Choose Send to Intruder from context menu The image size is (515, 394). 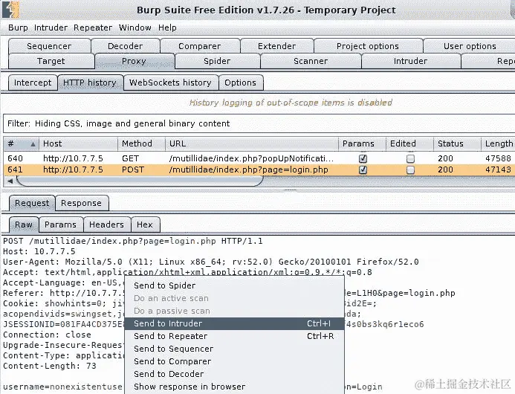point(234,323)
